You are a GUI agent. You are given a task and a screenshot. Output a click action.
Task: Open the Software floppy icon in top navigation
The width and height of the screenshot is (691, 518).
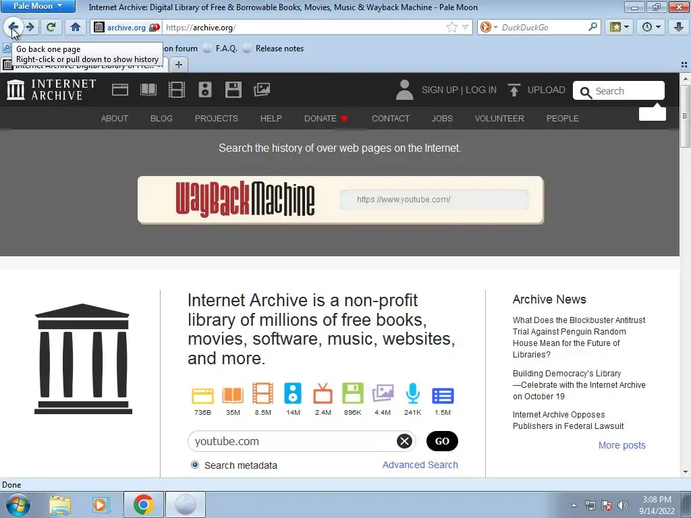[233, 90]
